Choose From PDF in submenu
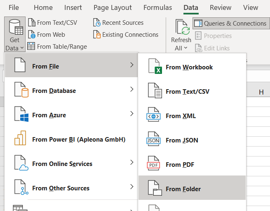The image size is (270, 211). pyautogui.click(x=192, y=164)
